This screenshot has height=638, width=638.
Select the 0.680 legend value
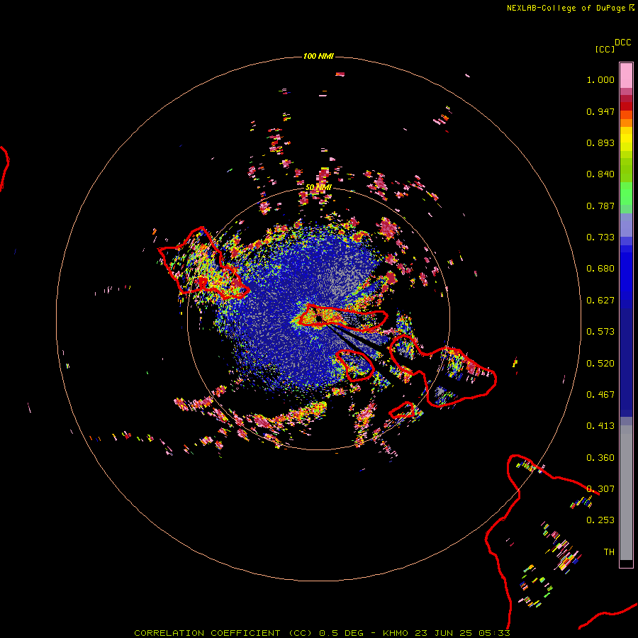[600, 269]
